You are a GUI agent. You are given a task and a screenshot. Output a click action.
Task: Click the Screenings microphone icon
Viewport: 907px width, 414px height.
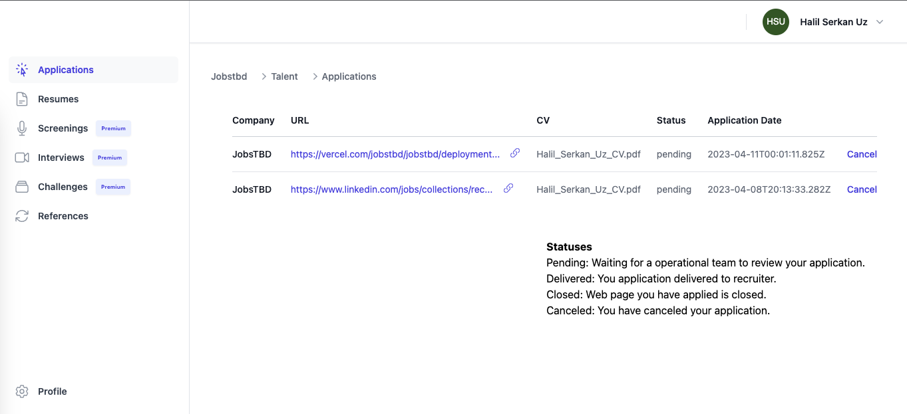22,128
